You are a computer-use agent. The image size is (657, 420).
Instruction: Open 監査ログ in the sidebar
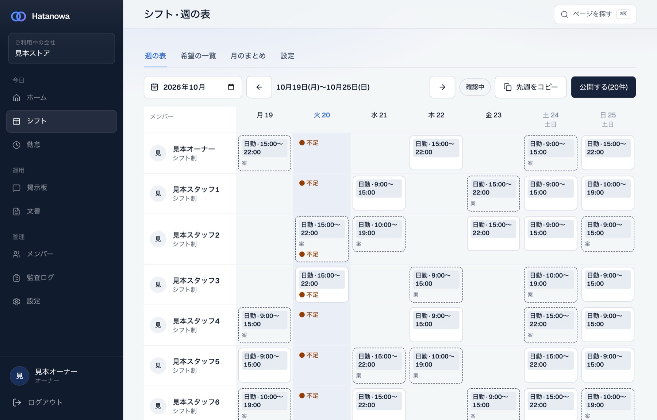(61, 278)
